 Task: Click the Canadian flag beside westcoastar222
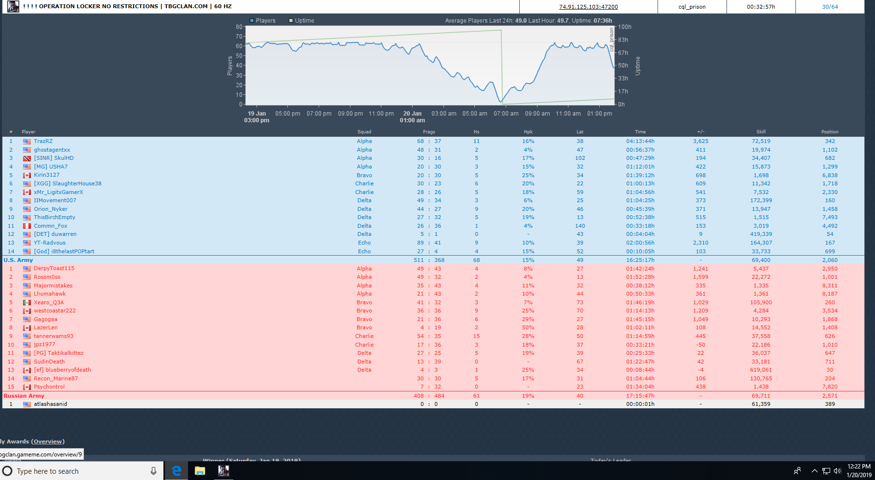coord(27,311)
